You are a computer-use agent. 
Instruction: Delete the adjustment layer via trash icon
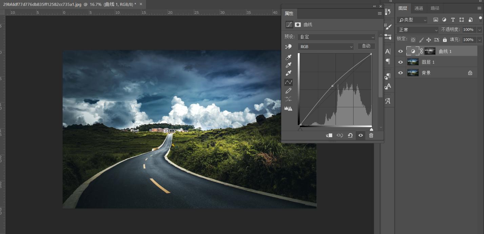[x=371, y=135]
